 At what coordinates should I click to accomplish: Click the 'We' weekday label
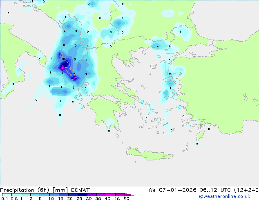[152, 190]
